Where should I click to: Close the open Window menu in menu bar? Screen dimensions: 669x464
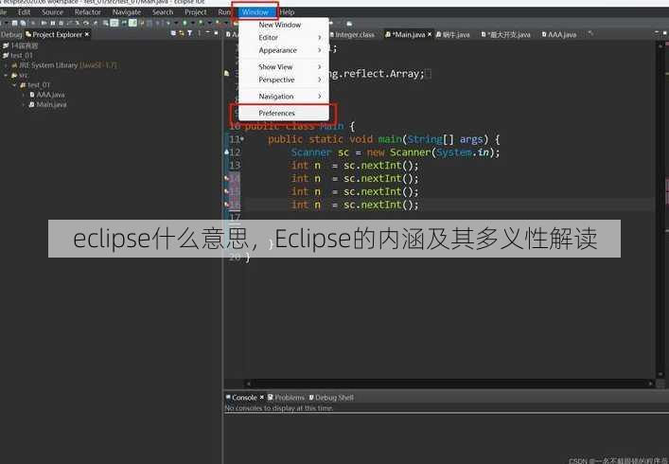255,12
